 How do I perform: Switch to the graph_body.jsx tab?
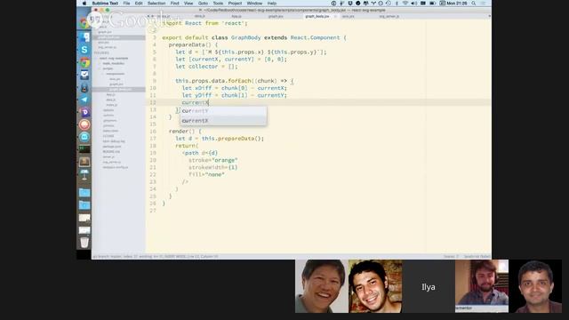(x=317, y=16)
